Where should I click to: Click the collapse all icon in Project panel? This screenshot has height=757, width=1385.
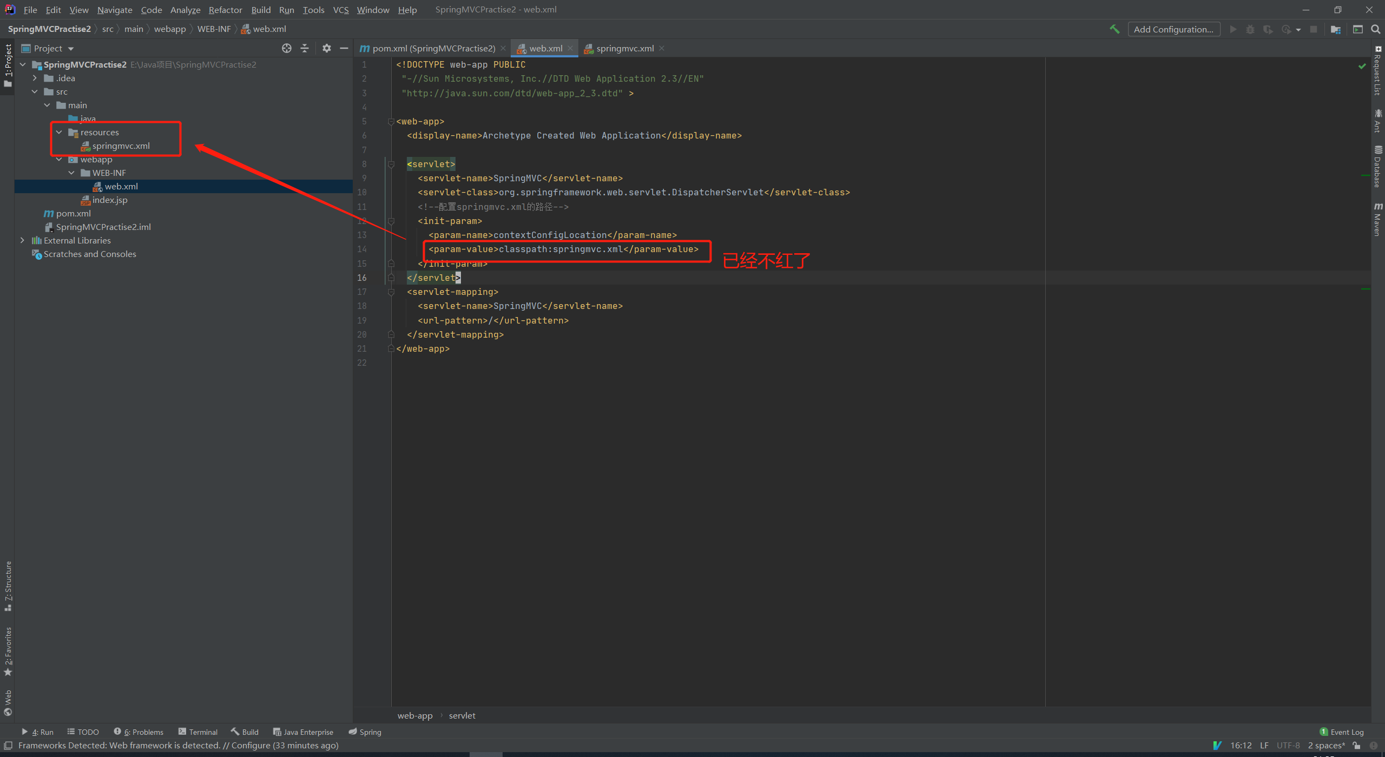pyautogui.click(x=305, y=48)
